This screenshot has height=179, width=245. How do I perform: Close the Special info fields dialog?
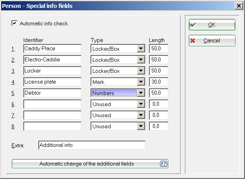click(x=238, y=6)
